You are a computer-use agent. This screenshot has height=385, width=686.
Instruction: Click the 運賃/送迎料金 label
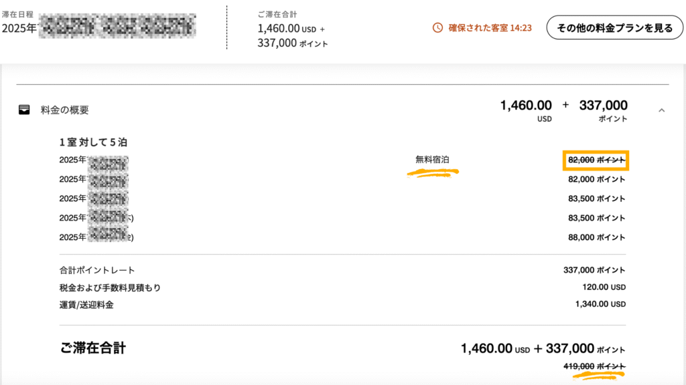tap(86, 305)
